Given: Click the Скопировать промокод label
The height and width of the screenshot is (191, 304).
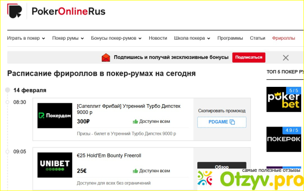Looking at the screenshot, I should tap(222, 111).
